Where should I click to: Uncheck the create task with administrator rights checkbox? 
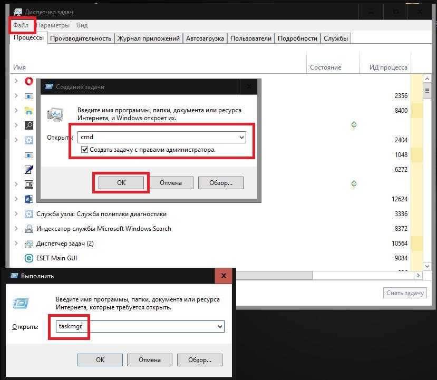[85, 150]
